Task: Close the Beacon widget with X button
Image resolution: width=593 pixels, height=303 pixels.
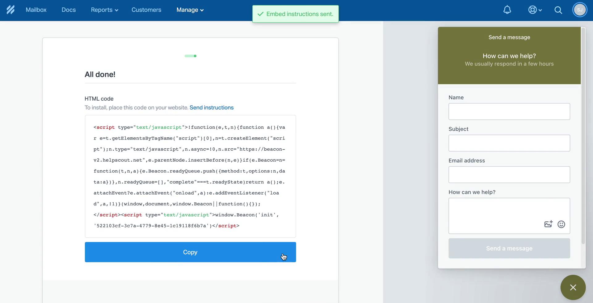Action: click(573, 287)
